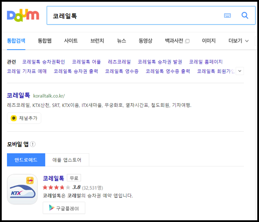The height and width of the screenshot is (222, 259).
Task: Open the 코레일톡 KTX app icon thumbnail
Action: [x=22, y=189]
